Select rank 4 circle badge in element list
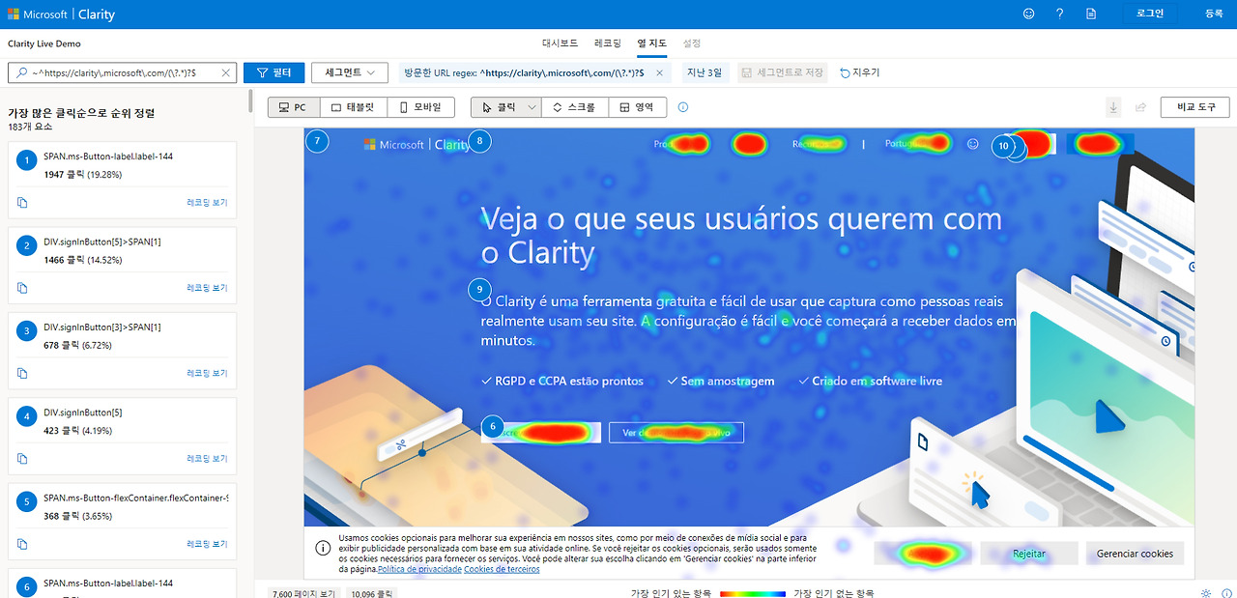 pos(28,416)
